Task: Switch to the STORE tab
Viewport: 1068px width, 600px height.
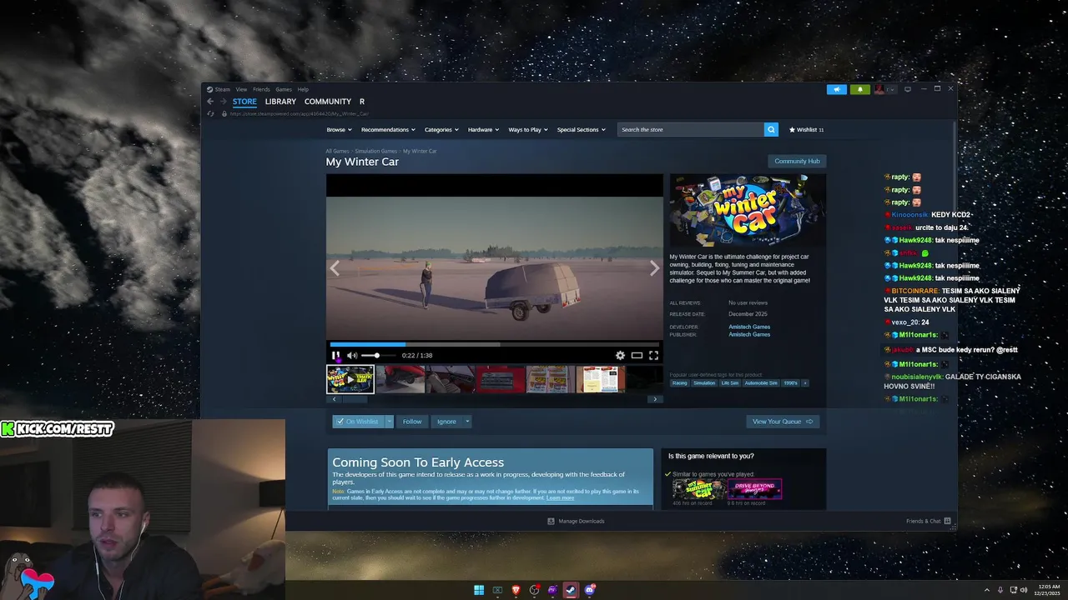Action: 244,102
